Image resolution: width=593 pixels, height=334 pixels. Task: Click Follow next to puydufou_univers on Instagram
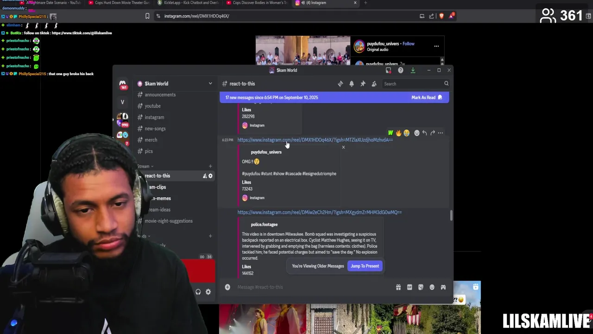[x=408, y=44]
